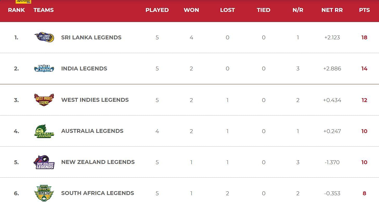Screen dimensions: 379x202
Task: Click the Sri Lanka Legends team logo
Action: coord(44,37)
